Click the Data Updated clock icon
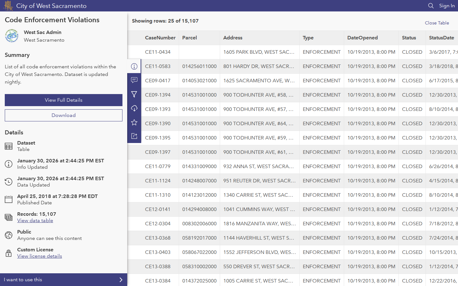Image resolution: width=458 pixels, height=286 pixels. tap(9, 182)
